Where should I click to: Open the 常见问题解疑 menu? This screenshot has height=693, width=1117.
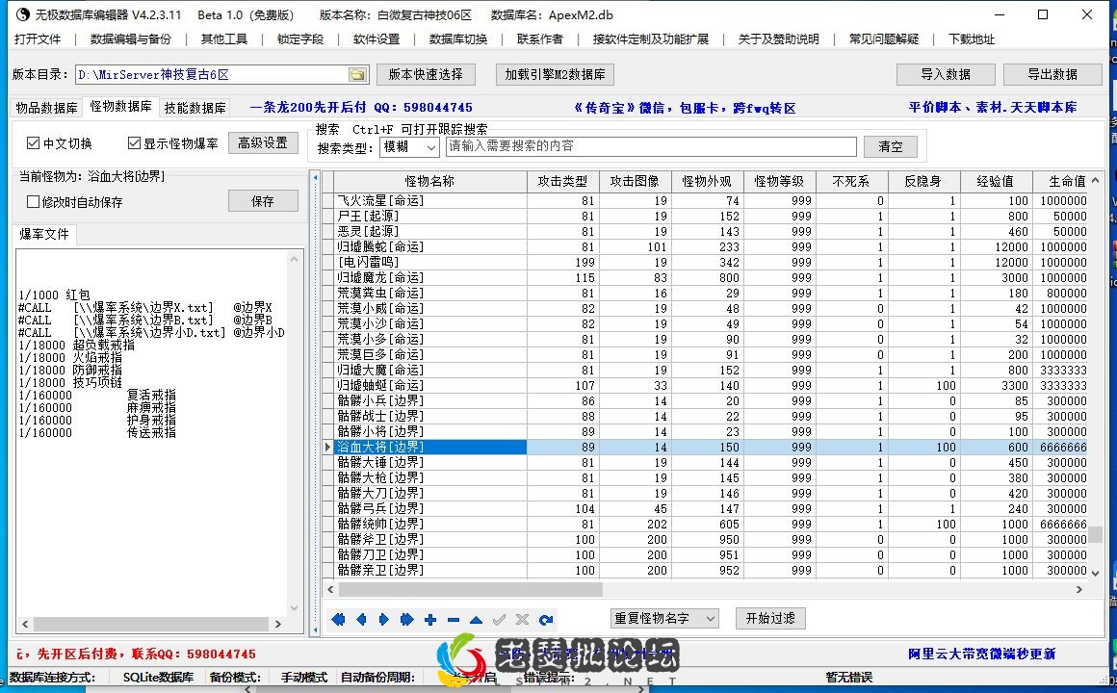[x=883, y=39]
